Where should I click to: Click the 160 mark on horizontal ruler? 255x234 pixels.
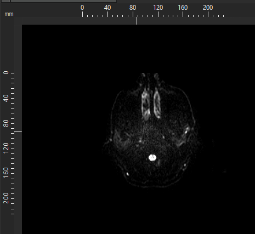[x=183, y=8]
